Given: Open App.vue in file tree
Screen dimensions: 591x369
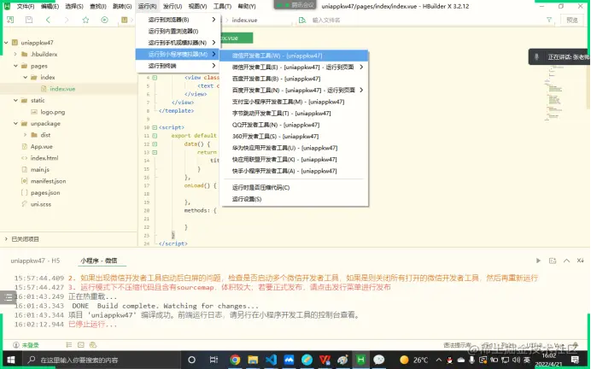Looking at the screenshot, I should pos(42,147).
